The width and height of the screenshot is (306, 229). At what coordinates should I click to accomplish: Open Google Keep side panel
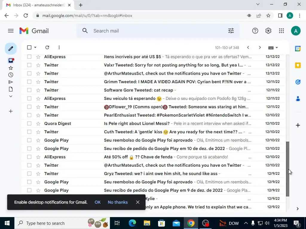(x=298, y=65)
